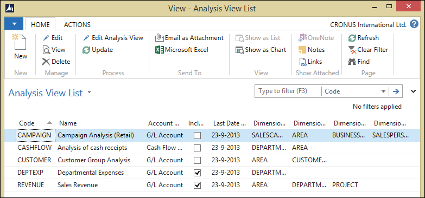Screen dimensions: 425x198
Task: Click the Clear Filter icon
Action: pos(352,50)
